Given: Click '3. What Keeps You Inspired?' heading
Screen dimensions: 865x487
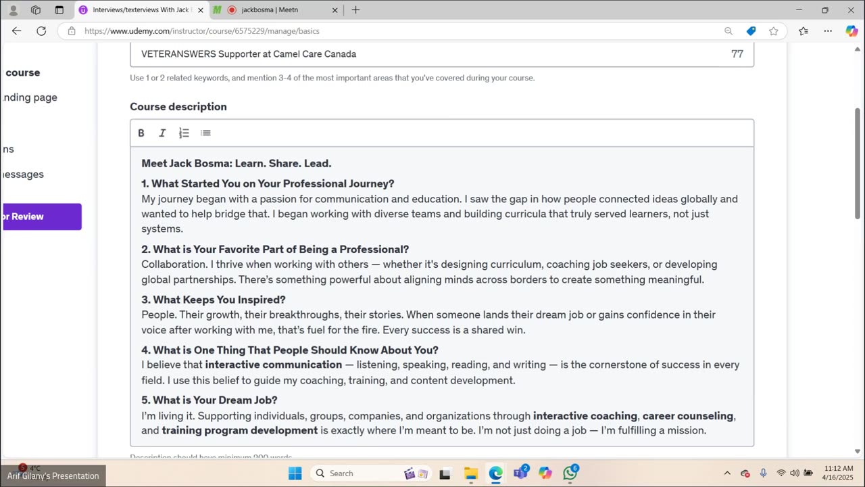Looking at the screenshot, I should (x=214, y=300).
